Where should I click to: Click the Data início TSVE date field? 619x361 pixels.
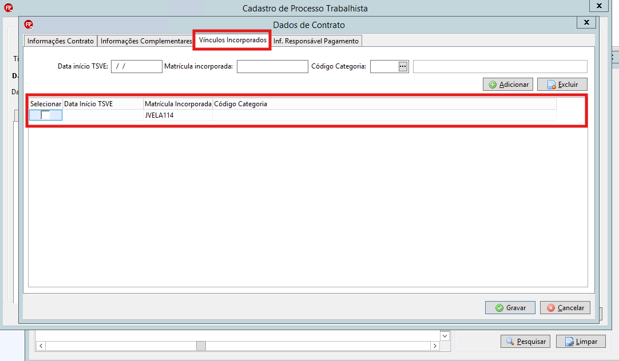click(x=137, y=66)
